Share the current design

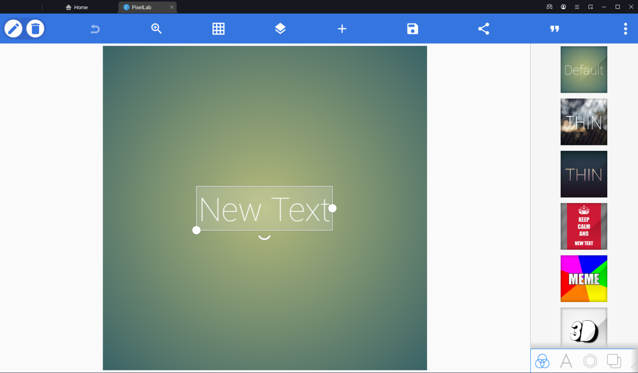click(483, 29)
